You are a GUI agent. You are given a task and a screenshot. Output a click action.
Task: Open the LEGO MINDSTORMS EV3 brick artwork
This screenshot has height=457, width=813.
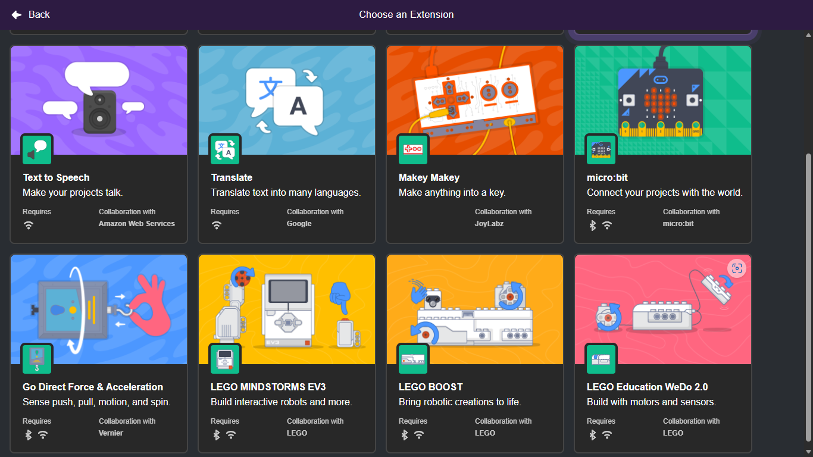point(287,309)
